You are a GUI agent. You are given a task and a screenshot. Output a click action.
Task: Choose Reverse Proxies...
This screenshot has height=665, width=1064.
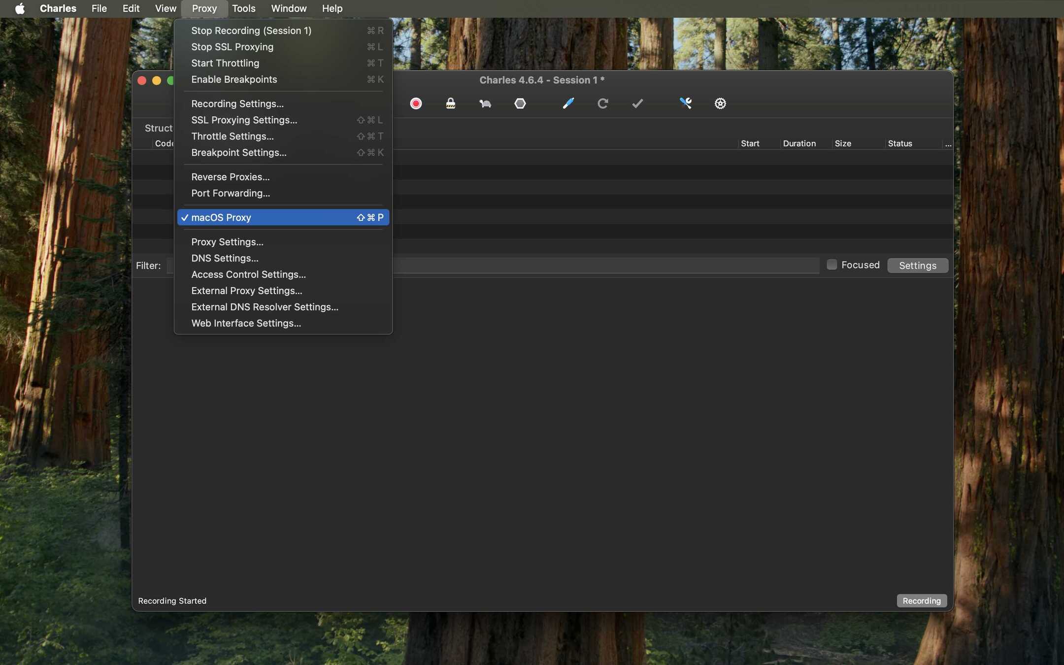tap(283, 177)
